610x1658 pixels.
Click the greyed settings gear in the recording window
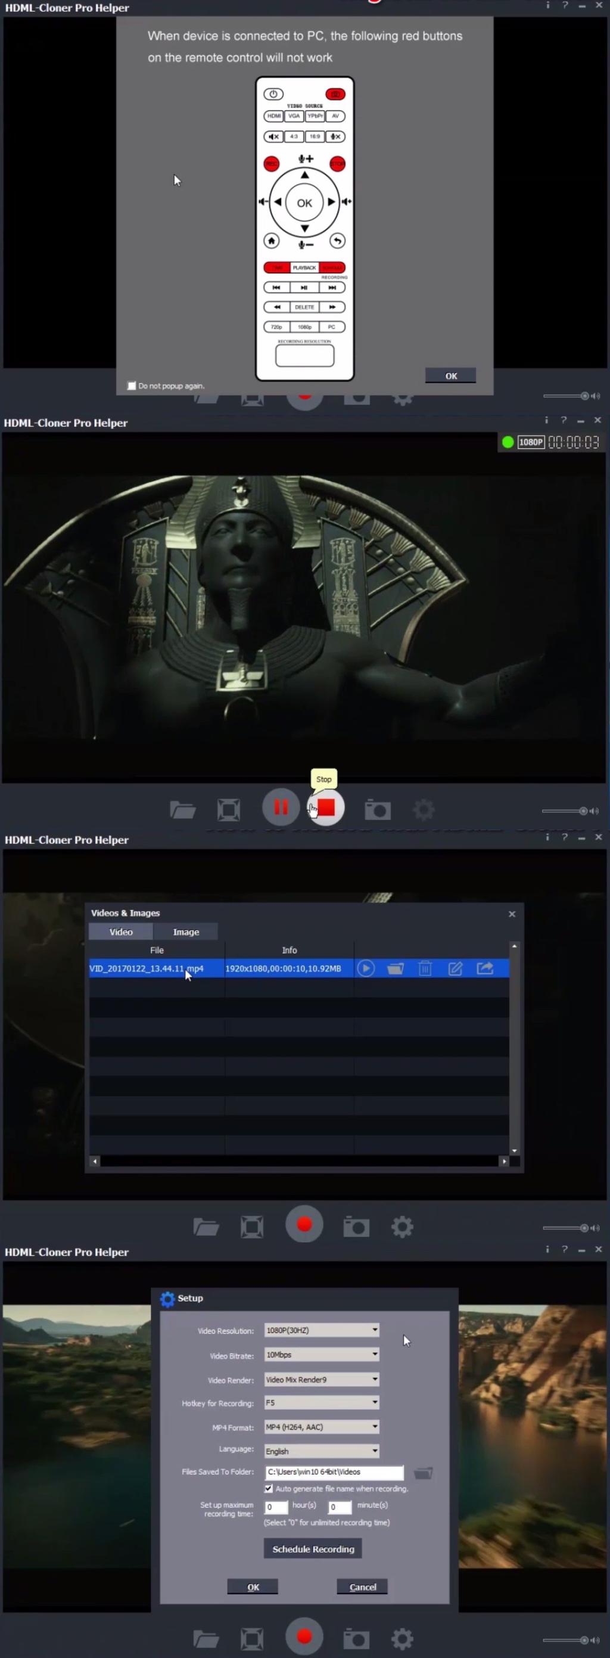tap(424, 810)
